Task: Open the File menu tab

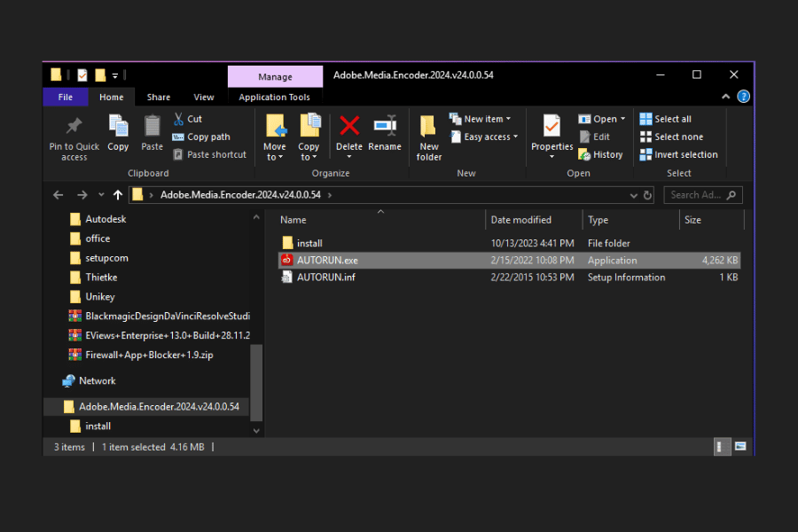Action: [x=65, y=97]
